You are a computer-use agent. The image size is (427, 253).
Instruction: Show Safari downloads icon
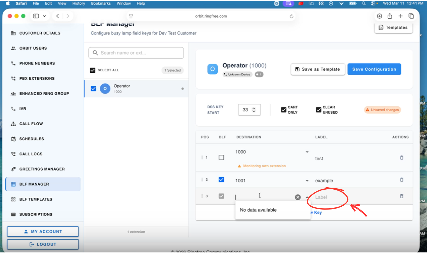[x=379, y=16]
